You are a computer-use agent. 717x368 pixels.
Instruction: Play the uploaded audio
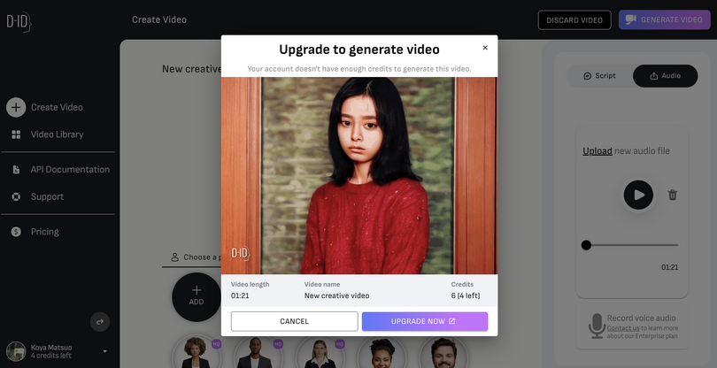[x=638, y=195]
